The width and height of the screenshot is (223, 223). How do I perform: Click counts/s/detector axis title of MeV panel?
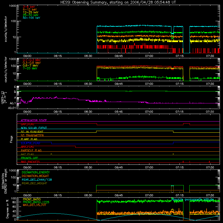point(6,69)
